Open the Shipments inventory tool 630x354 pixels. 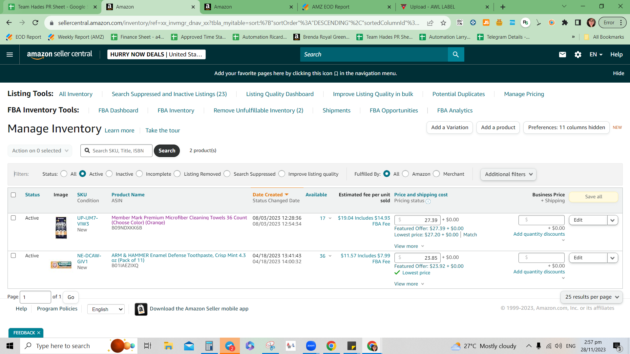[336, 111]
